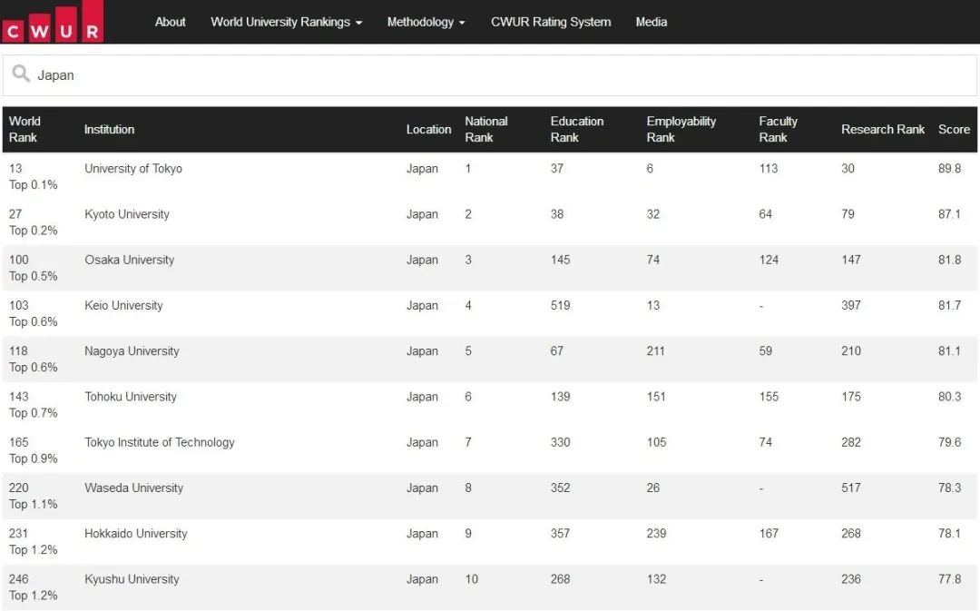Open Tokyo Institute of Technology entry

click(160, 442)
